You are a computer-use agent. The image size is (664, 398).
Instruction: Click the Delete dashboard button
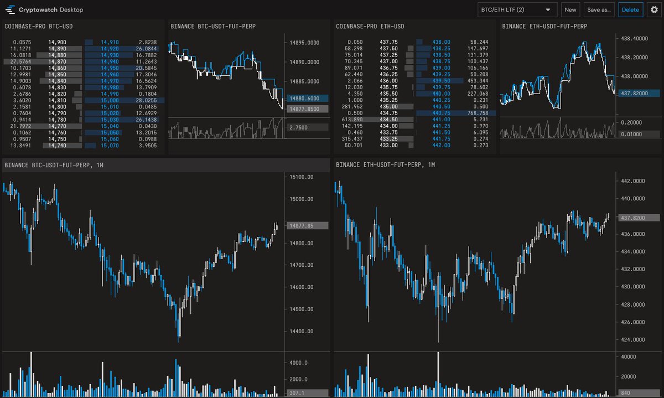tap(631, 9)
